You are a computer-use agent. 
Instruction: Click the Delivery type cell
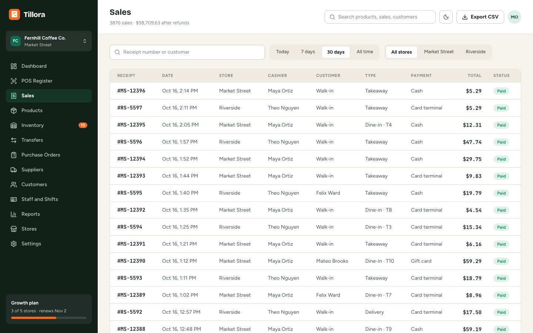tap(375, 312)
